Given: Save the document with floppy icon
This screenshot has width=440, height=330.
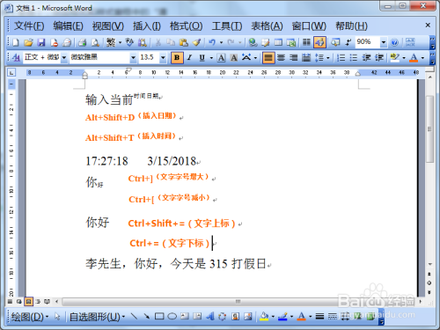Looking at the screenshot, I should [x=41, y=42].
